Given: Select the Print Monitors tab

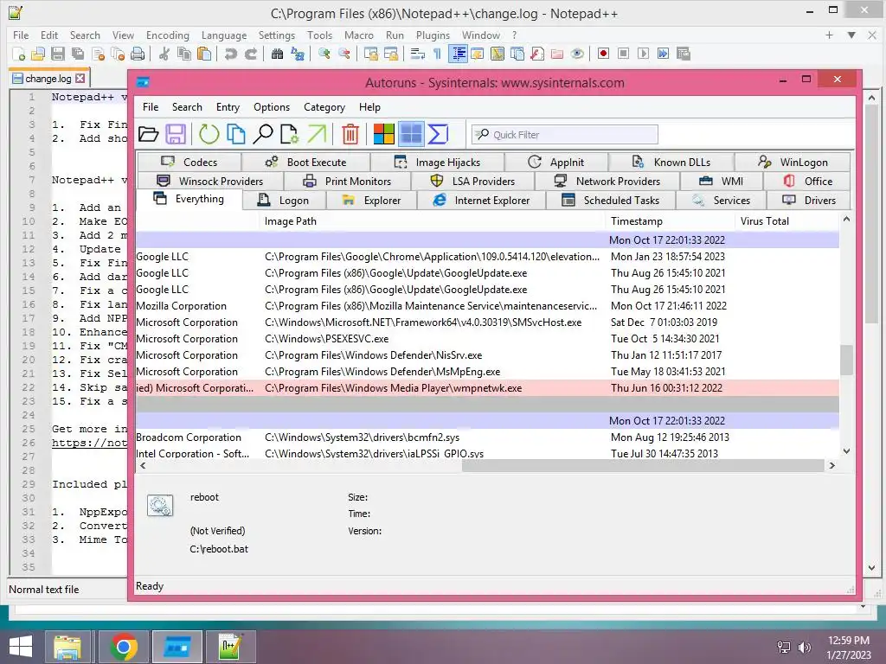Looking at the screenshot, I should coord(348,182).
